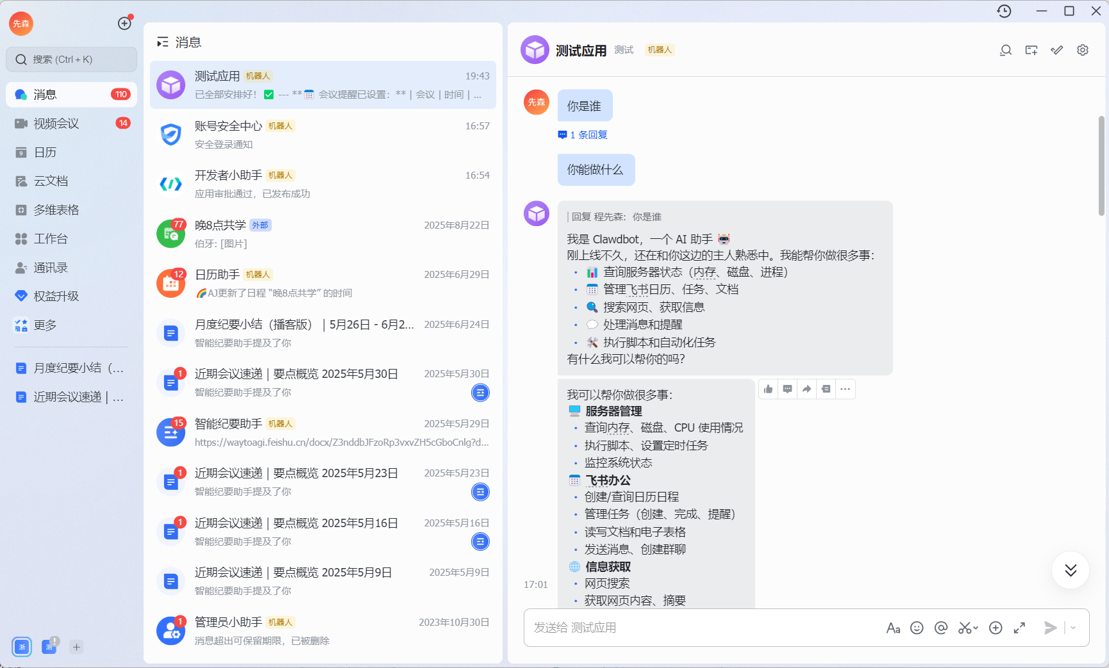The height and width of the screenshot is (668, 1109).
Task: Open the 消息 messages tab
Action: tap(71, 94)
